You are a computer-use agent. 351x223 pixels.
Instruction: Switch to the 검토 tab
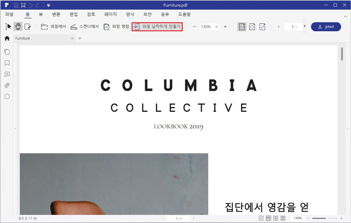point(91,14)
